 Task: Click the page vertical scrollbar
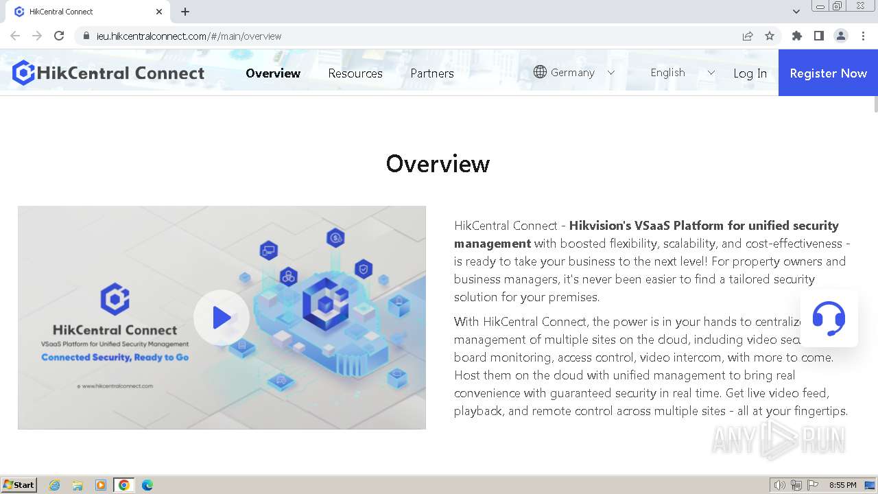[875, 104]
